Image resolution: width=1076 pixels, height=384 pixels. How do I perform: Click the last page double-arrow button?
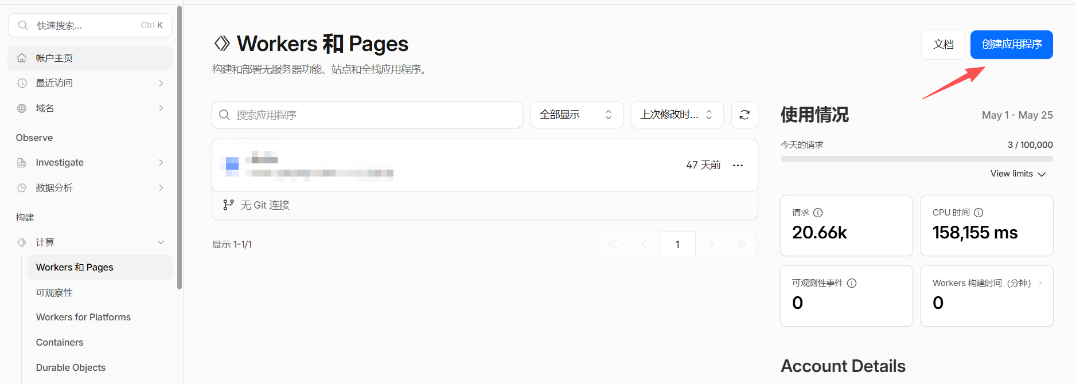[741, 245]
